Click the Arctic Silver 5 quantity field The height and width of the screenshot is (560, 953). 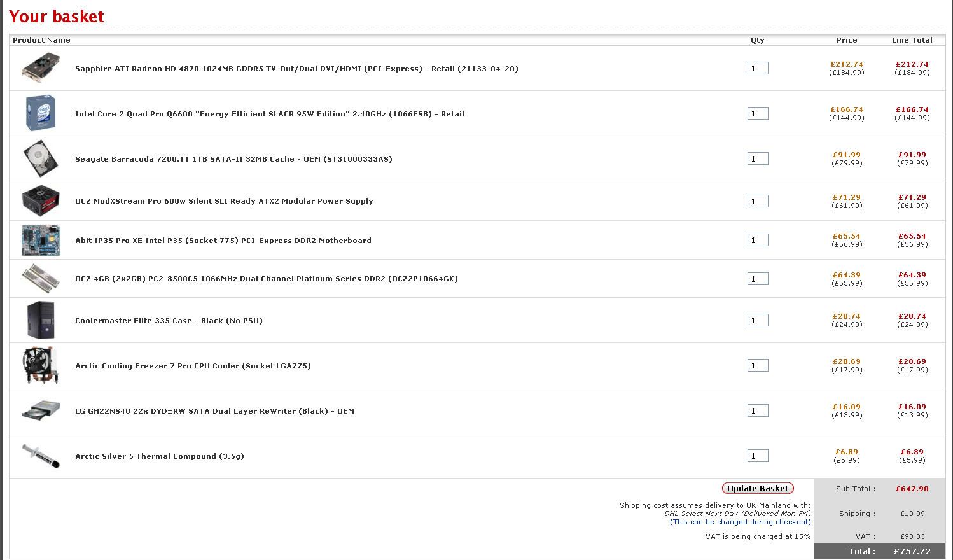(758, 456)
